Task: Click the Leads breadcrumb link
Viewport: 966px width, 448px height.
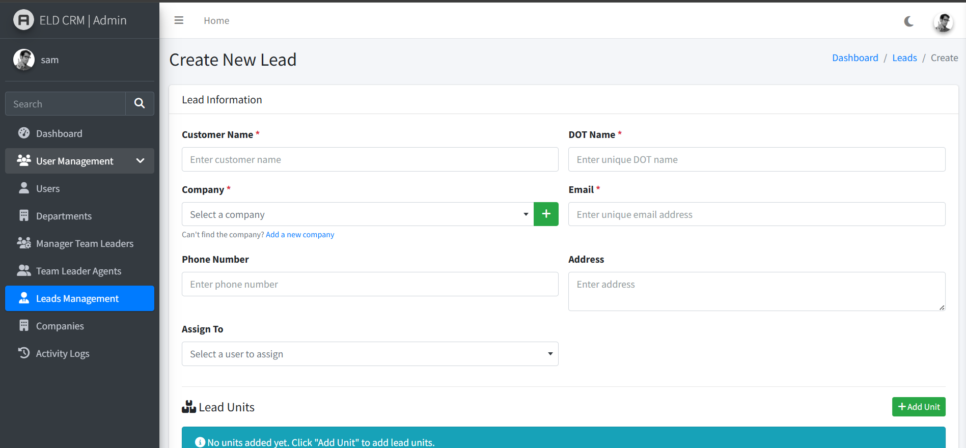Action: 904,58
